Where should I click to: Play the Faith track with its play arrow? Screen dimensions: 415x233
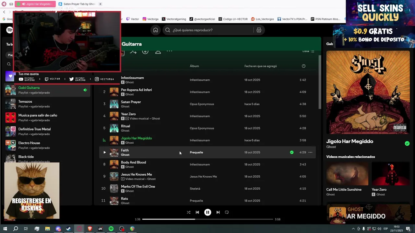(x=104, y=152)
